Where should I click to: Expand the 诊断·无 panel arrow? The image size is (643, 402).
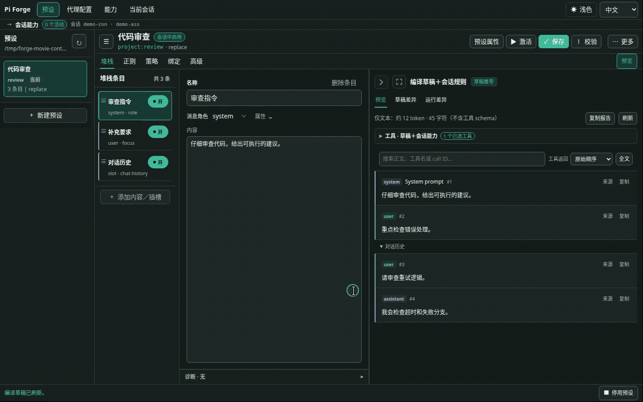click(362, 377)
